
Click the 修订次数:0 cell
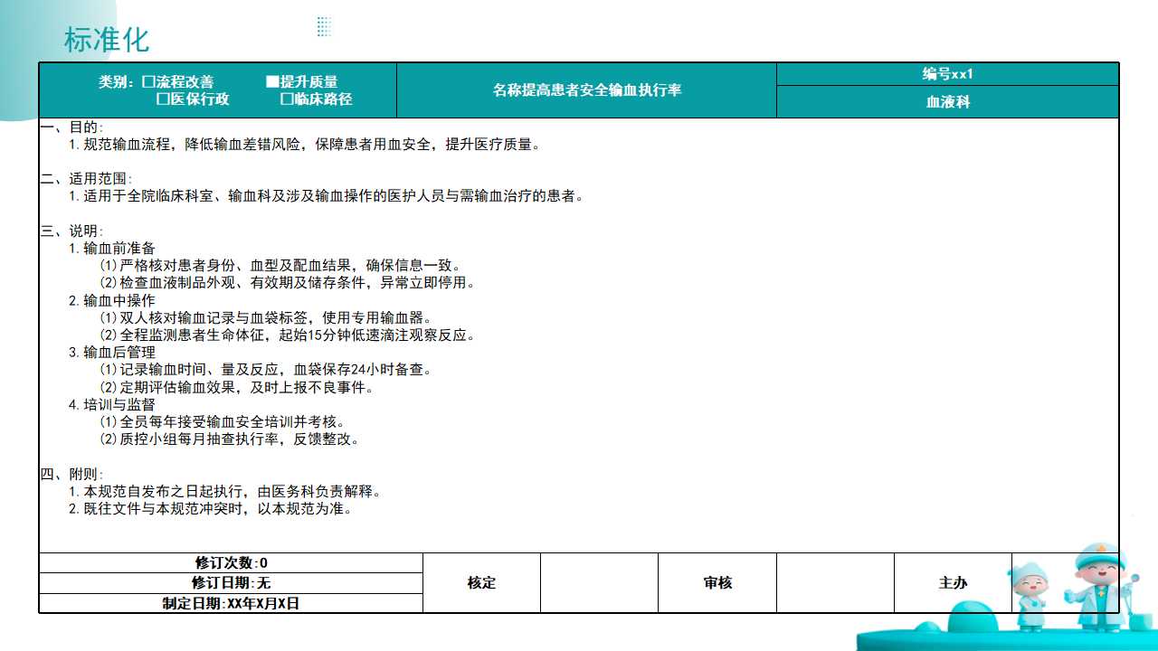pyautogui.click(x=231, y=563)
